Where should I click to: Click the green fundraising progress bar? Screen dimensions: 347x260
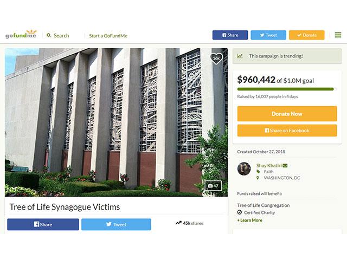[287, 89]
